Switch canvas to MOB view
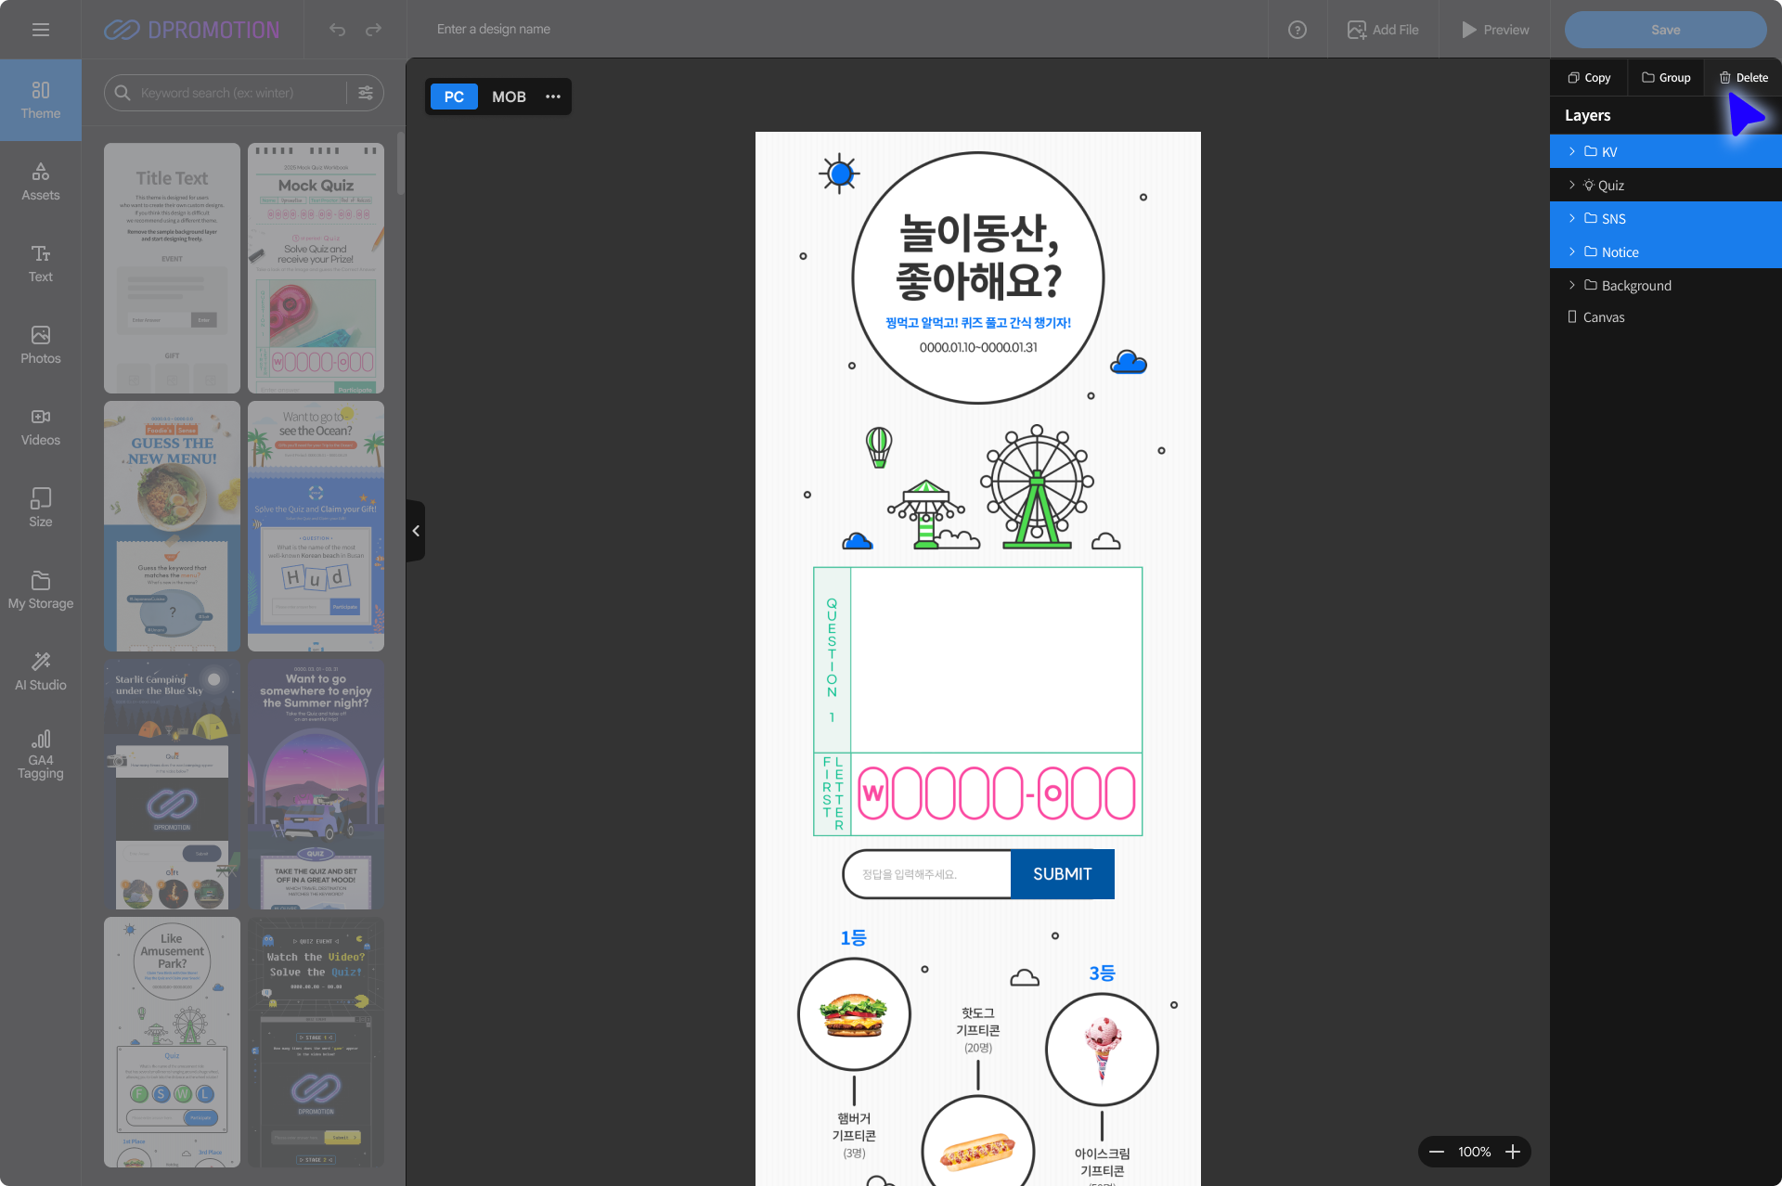The width and height of the screenshot is (1782, 1186). coord(509,97)
